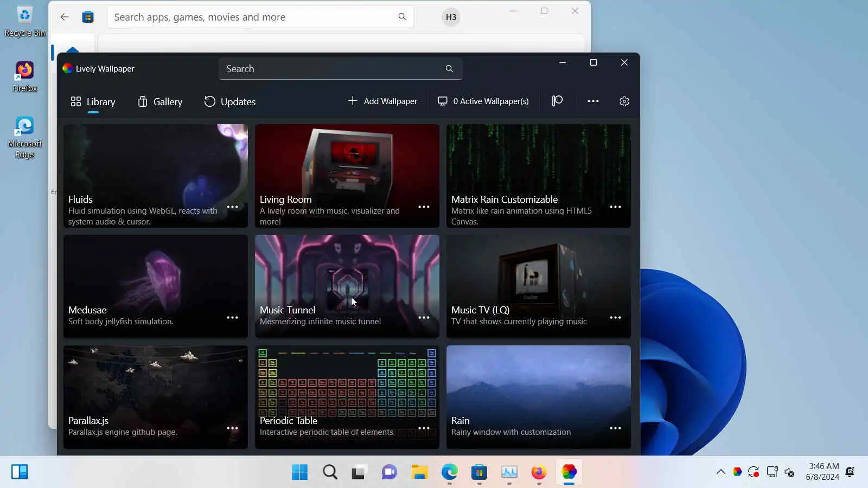Open the Updates tab
This screenshot has height=488, width=868.
[230, 101]
